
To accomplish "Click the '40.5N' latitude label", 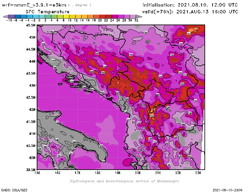I will click(31, 145).
